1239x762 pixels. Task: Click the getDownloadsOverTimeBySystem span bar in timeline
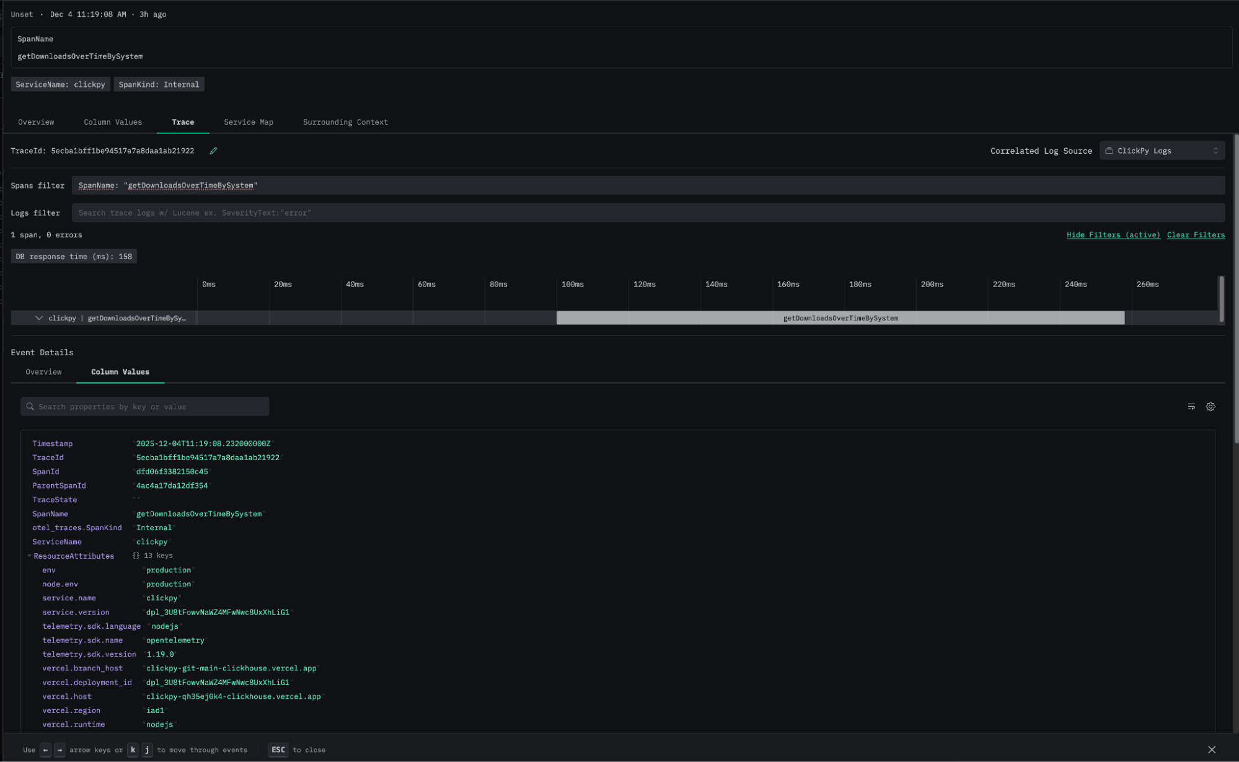coord(840,318)
